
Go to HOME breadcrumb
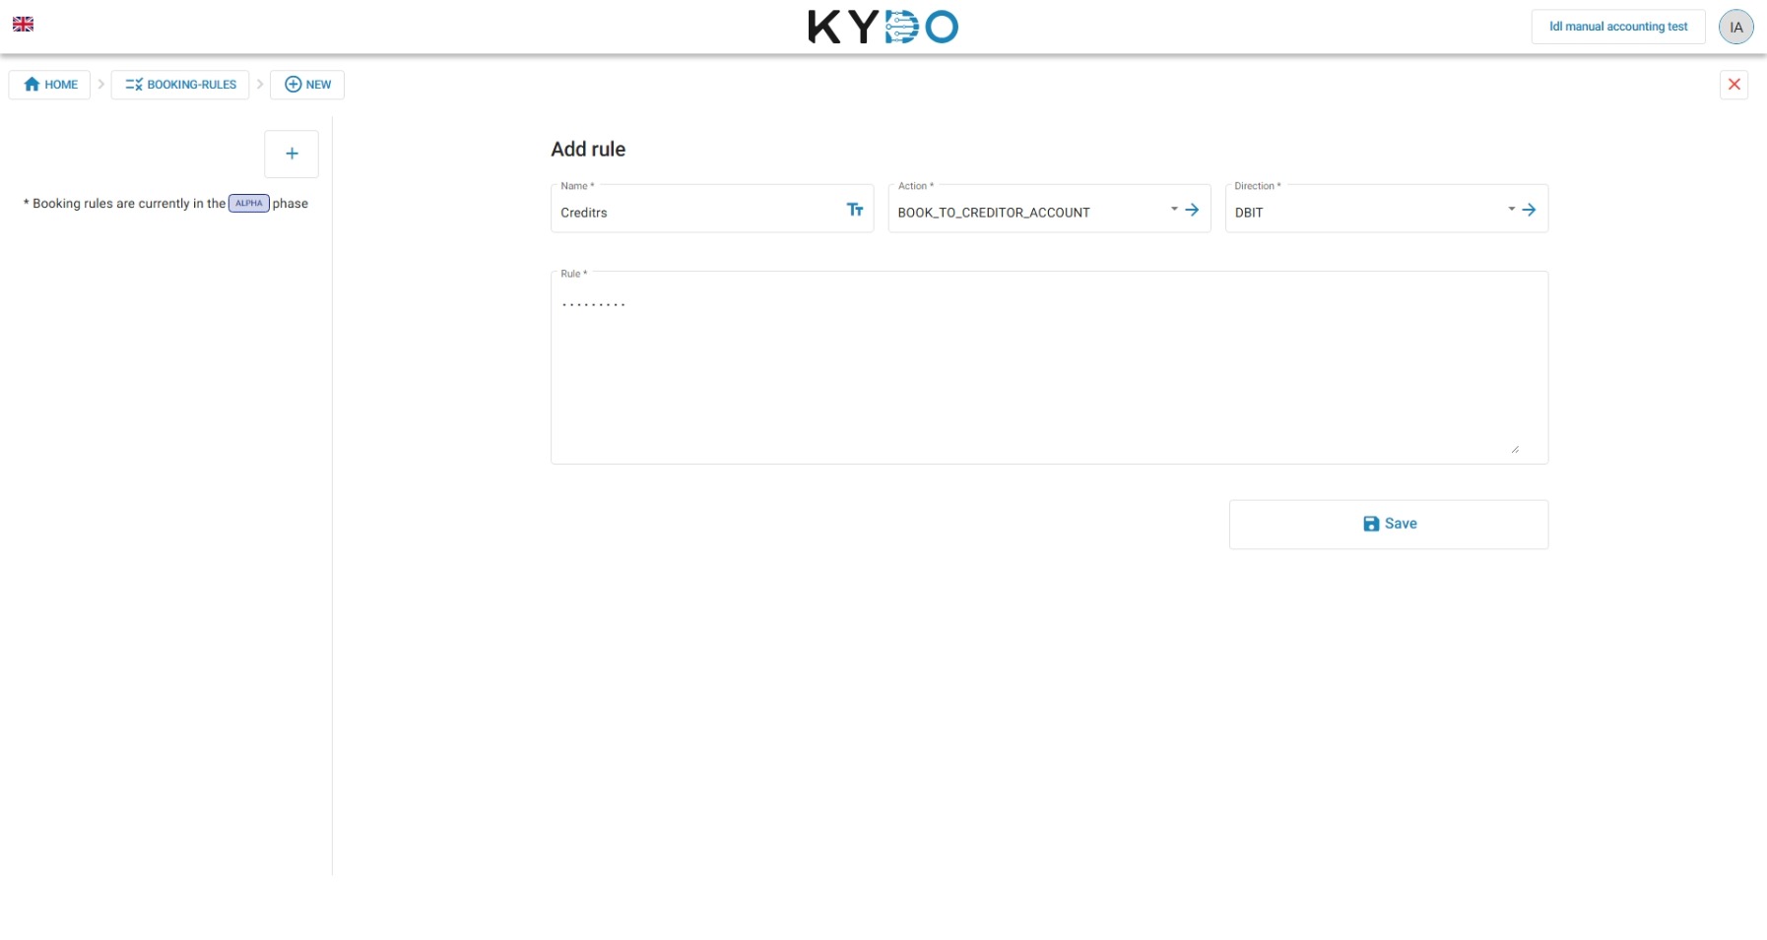50,85
